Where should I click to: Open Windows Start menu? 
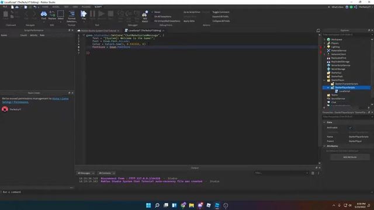pos(148,205)
